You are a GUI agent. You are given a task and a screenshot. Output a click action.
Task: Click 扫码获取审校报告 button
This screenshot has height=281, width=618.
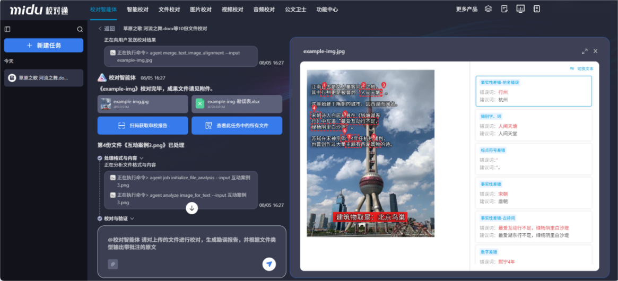click(x=143, y=126)
